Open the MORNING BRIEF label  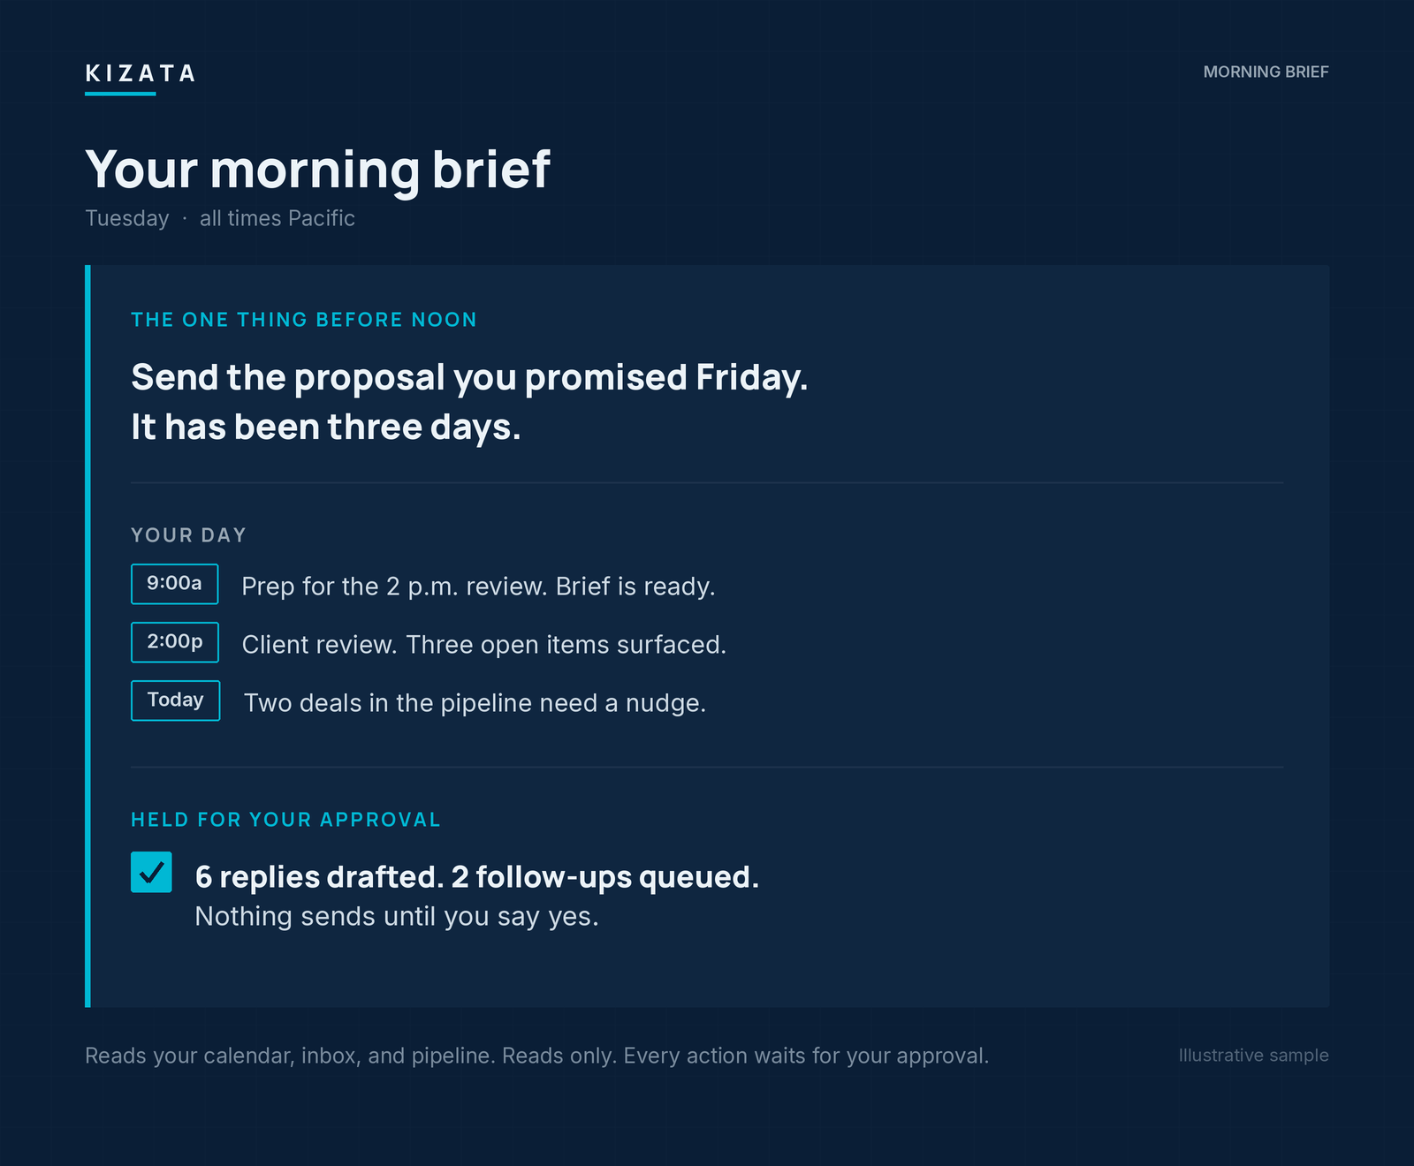1266,72
